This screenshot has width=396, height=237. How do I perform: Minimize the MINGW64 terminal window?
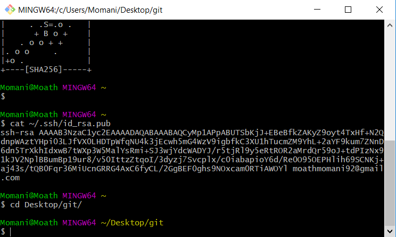317,10
